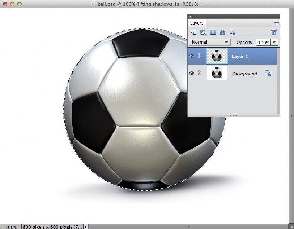Expand the Opacity slider dropdown arrow
This screenshot has width=294, height=229.
pyautogui.click(x=274, y=42)
